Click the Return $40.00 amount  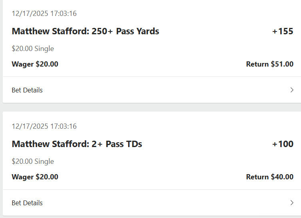[269, 177]
